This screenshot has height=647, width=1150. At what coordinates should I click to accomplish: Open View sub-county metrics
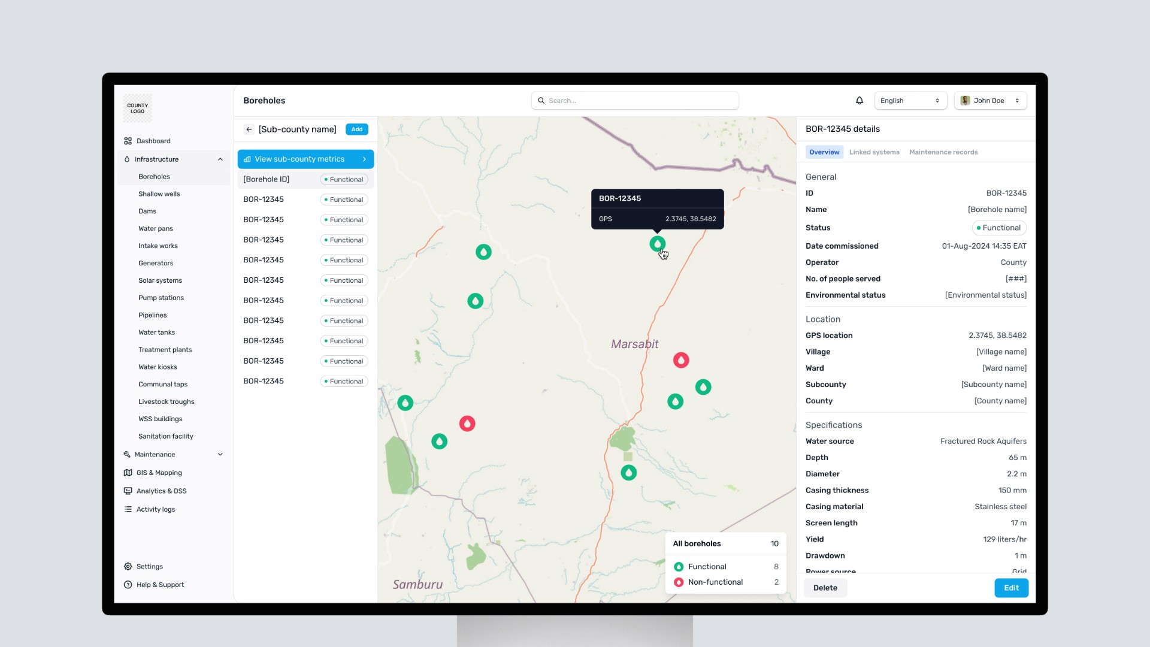[x=305, y=159]
